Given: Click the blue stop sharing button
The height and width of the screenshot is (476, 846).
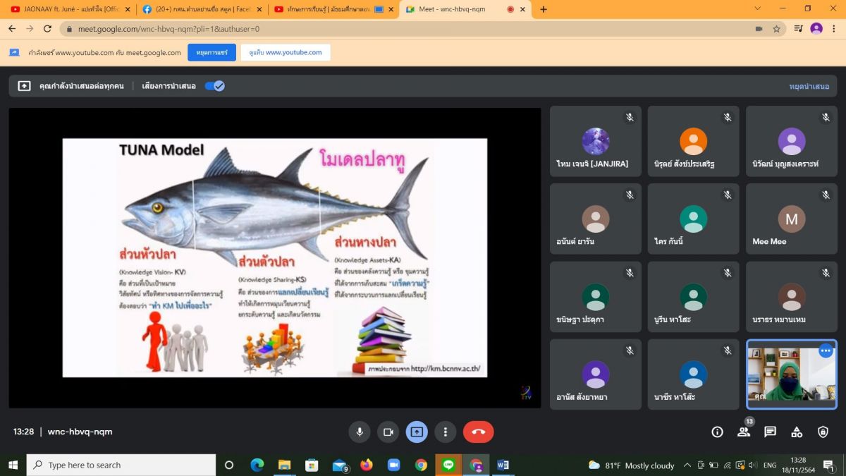Looking at the screenshot, I should 211,52.
